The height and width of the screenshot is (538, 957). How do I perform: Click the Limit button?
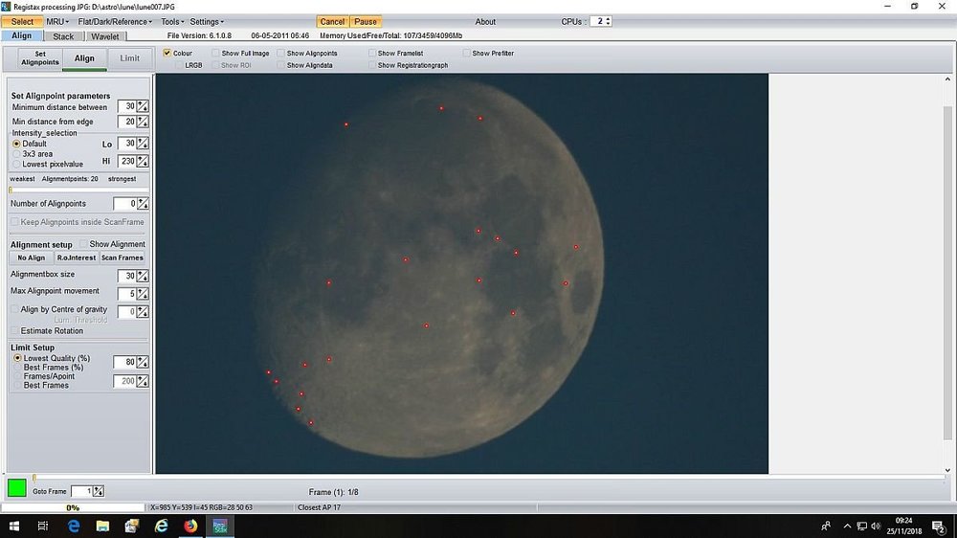coord(129,58)
